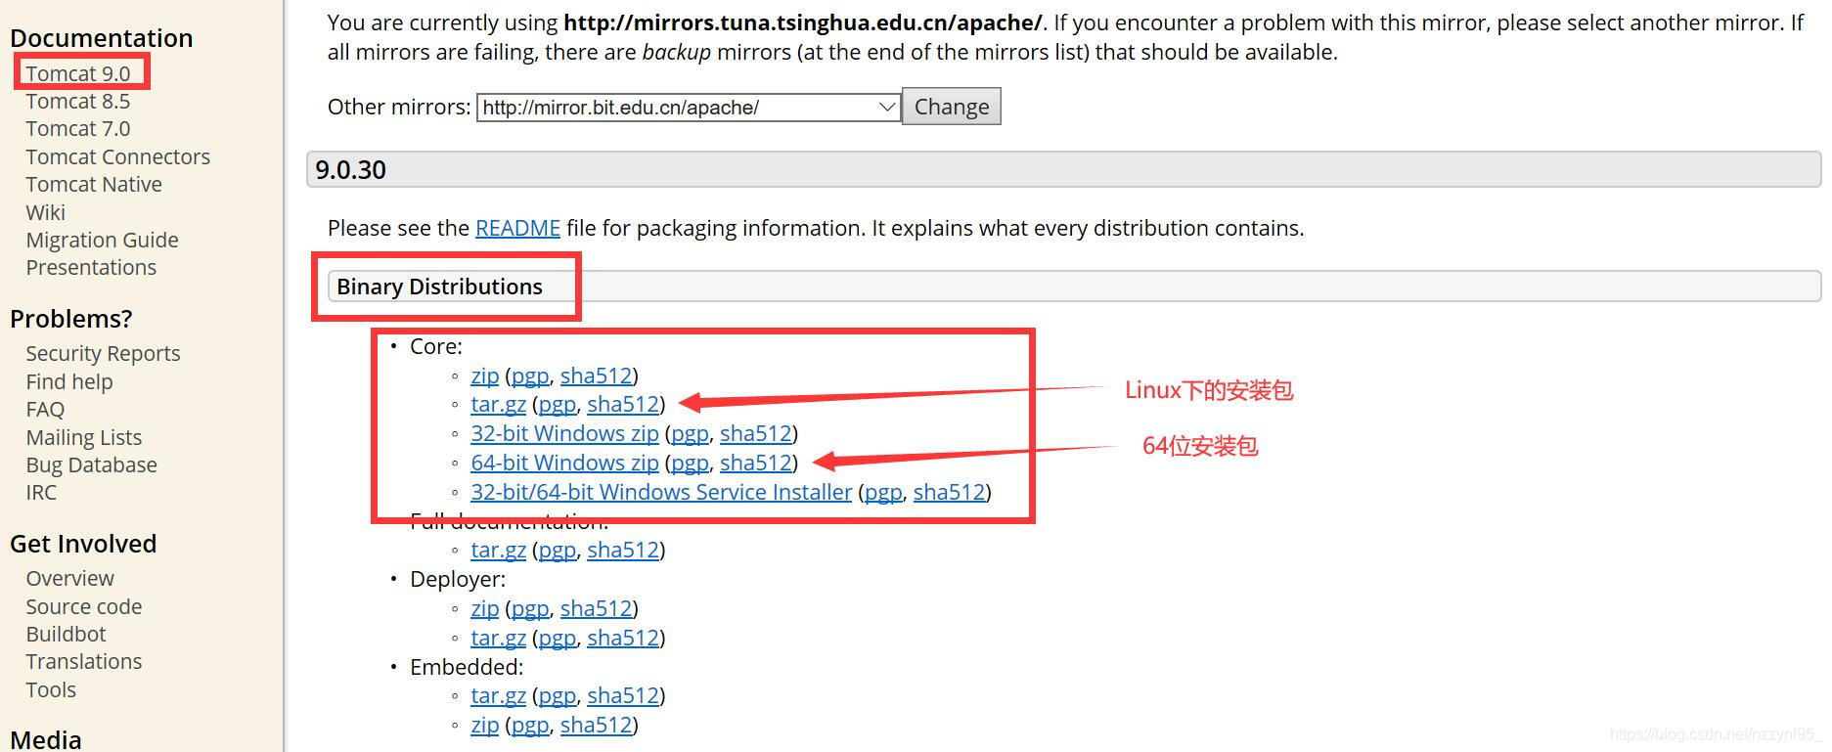Image resolution: width=1832 pixels, height=752 pixels.
Task: Open the Tomcat 9.0 documentation link
Action: tap(77, 73)
